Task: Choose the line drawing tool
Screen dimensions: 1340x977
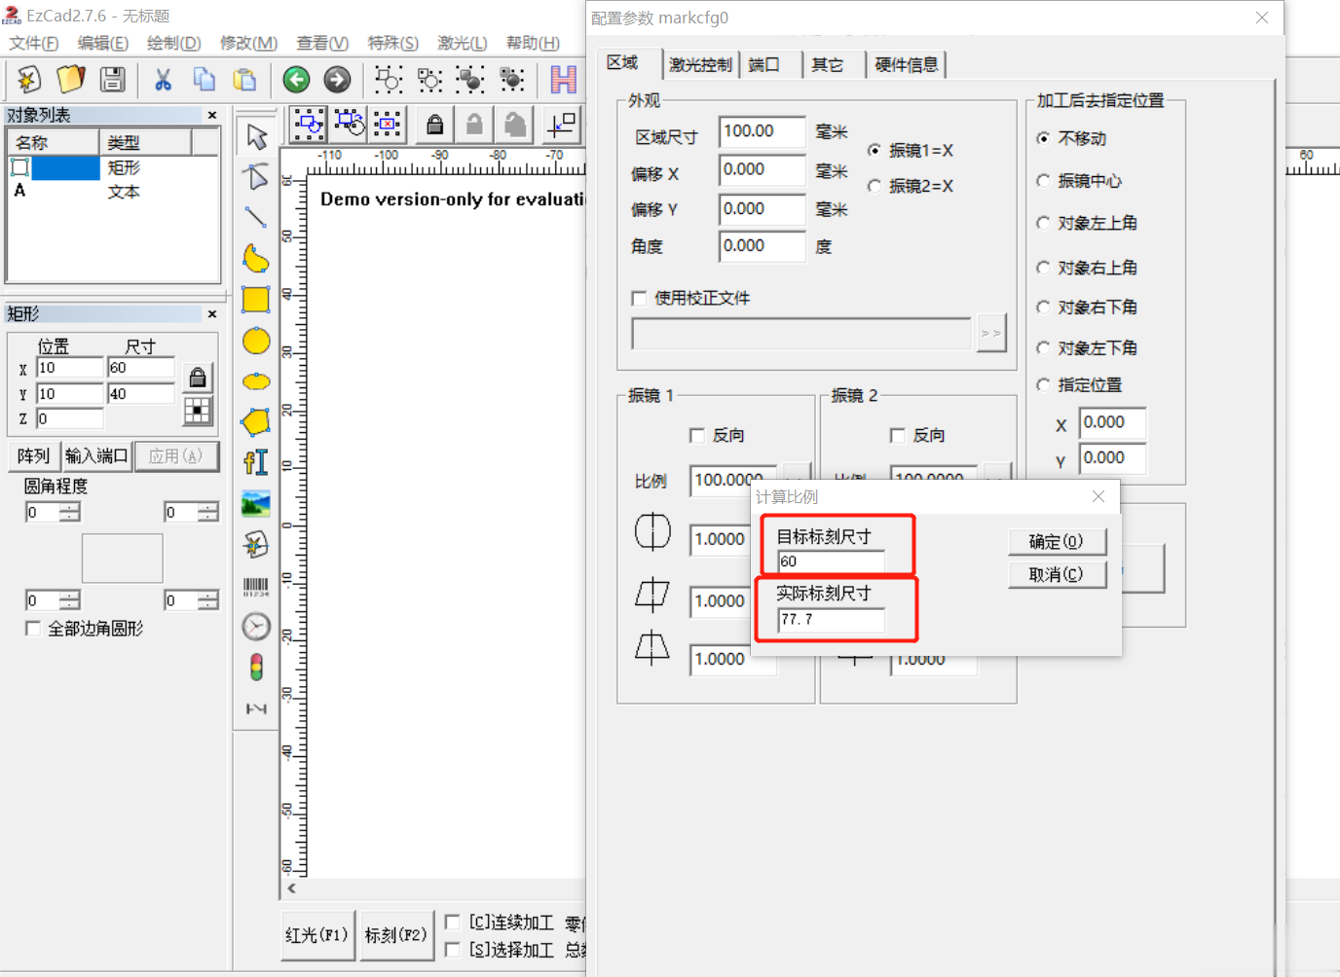Action: click(x=256, y=218)
